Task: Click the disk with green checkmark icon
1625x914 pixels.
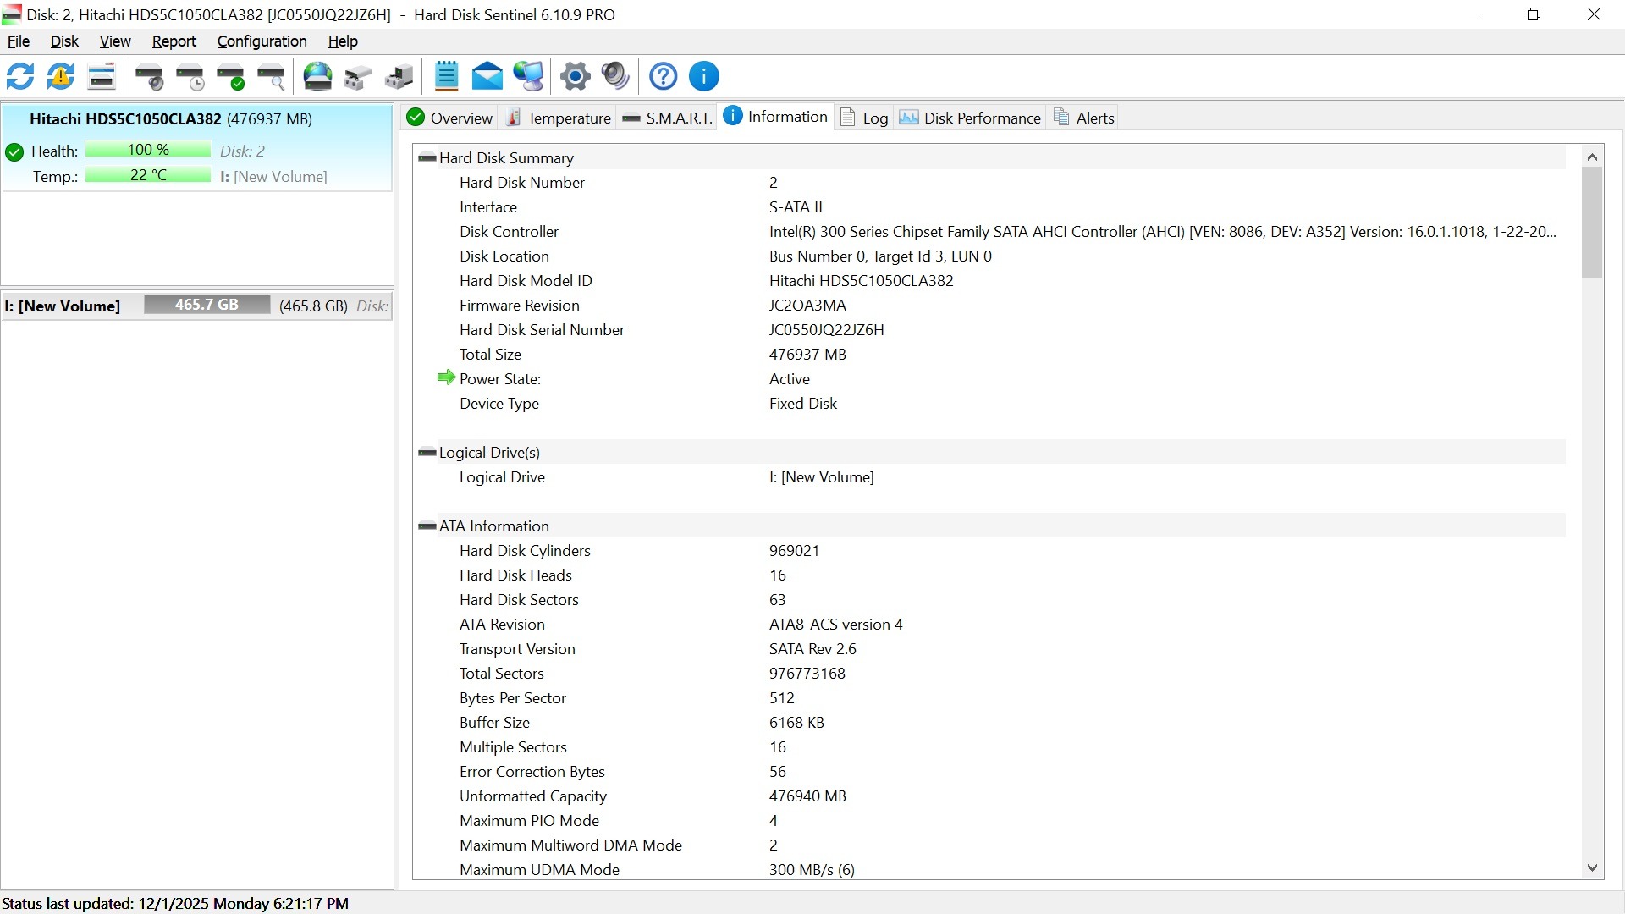Action: coord(230,76)
